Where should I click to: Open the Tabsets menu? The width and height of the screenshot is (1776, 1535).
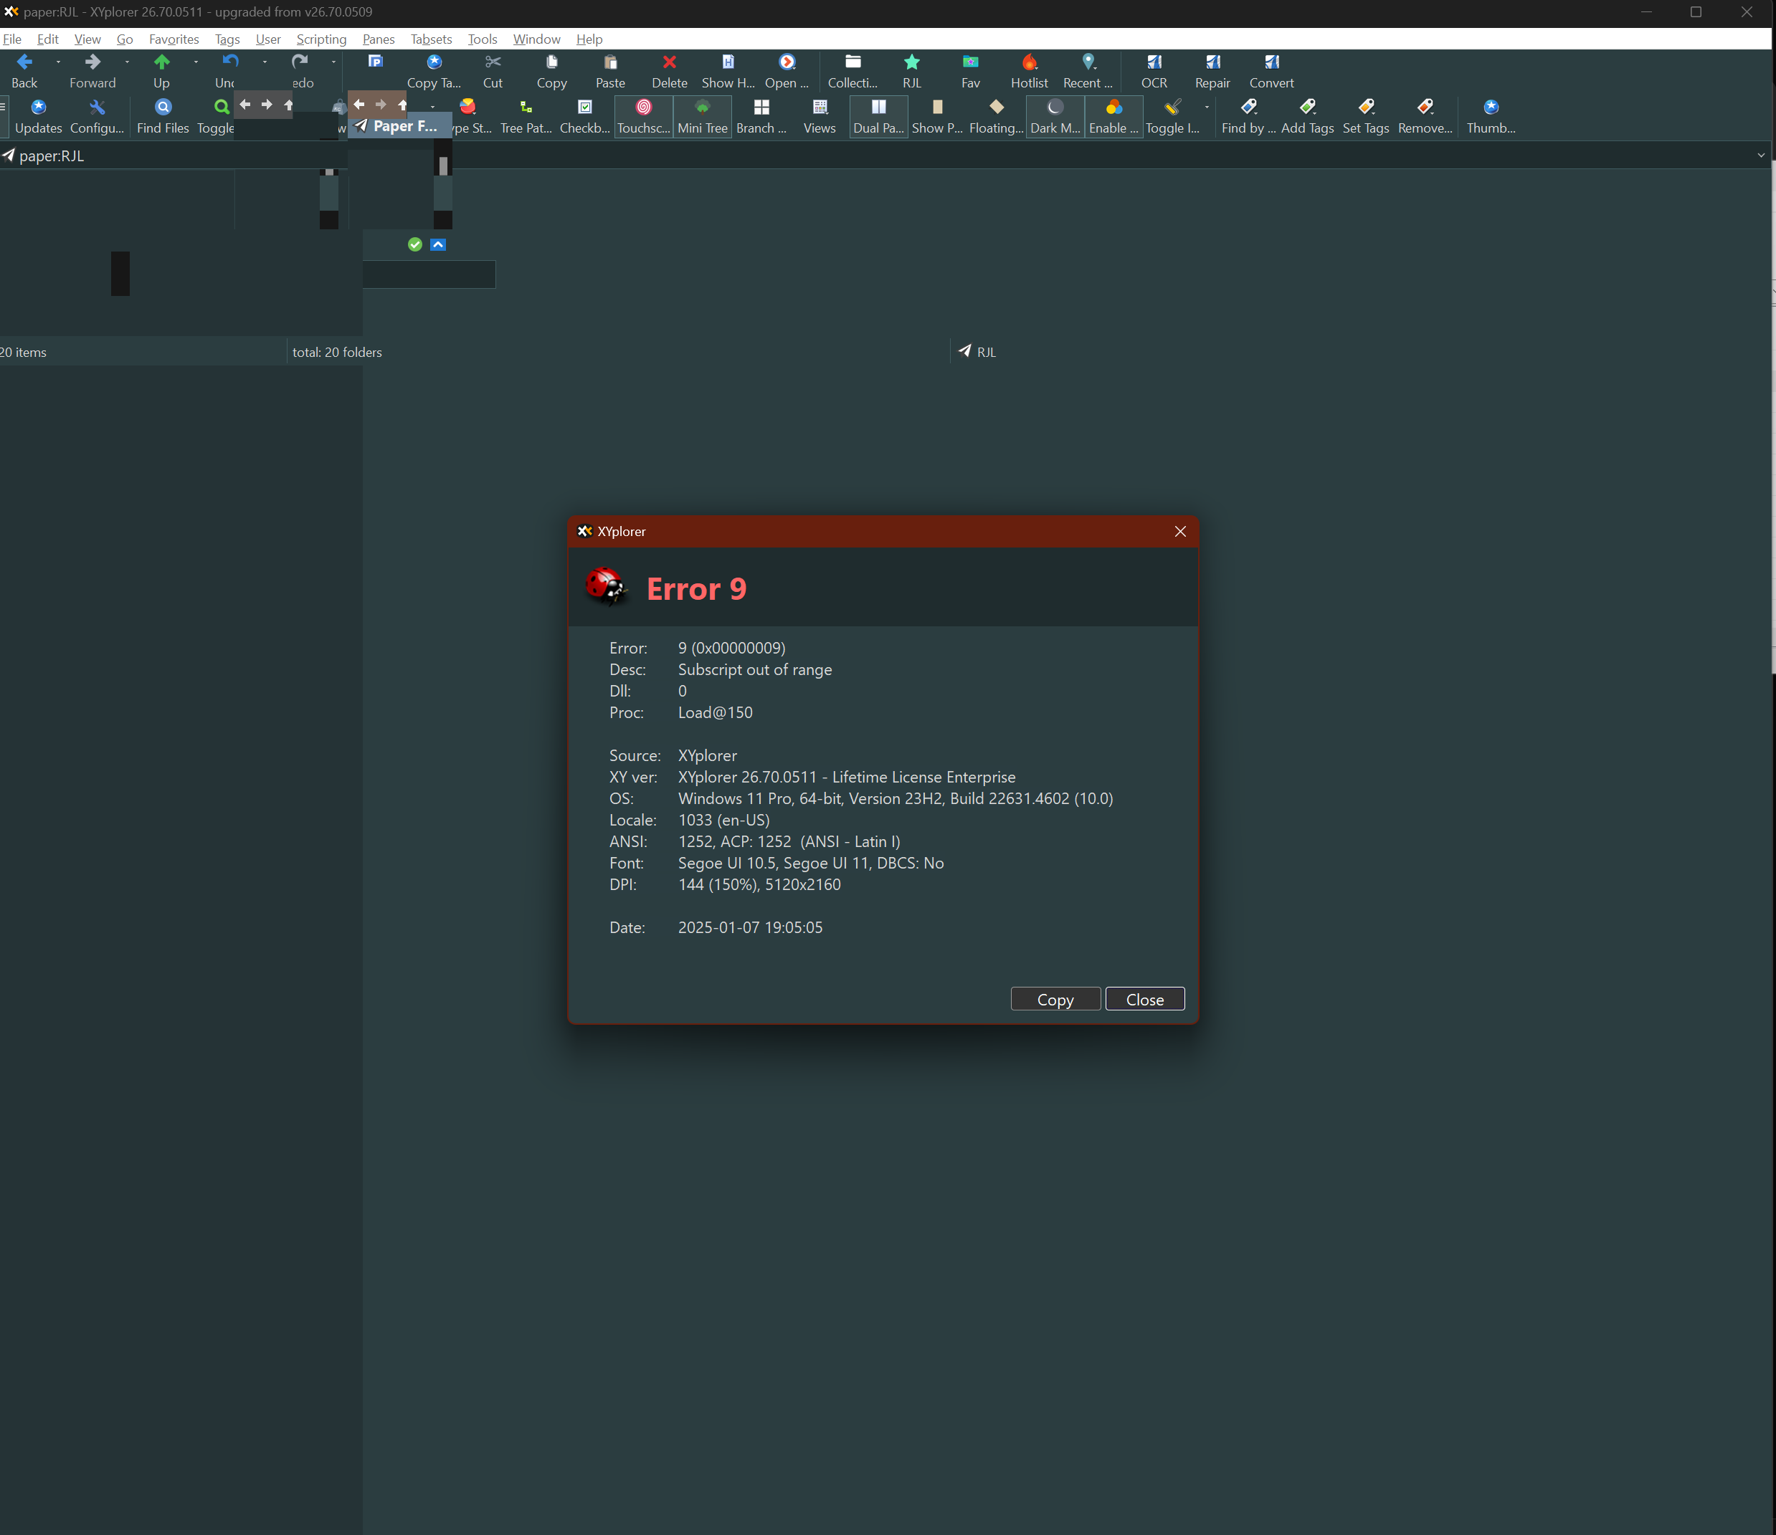pos(431,39)
